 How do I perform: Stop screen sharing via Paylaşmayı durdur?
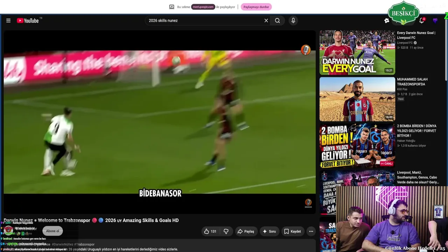pos(256,7)
